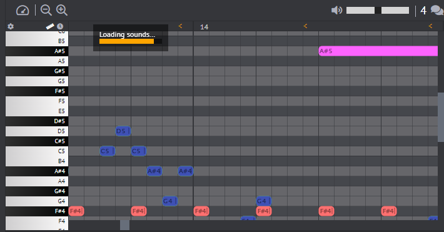The height and width of the screenshot is (232, 444).
Task: Open the gear settings above the piano keys
Action: (x=11, y=26)
